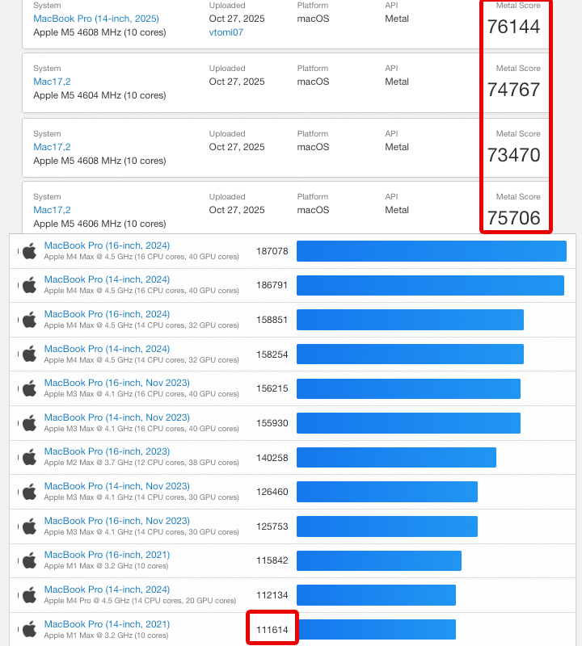Click Apple logo beside M4 Pro MacBook row
The image size is (582, 646).
tap(30, 595)
